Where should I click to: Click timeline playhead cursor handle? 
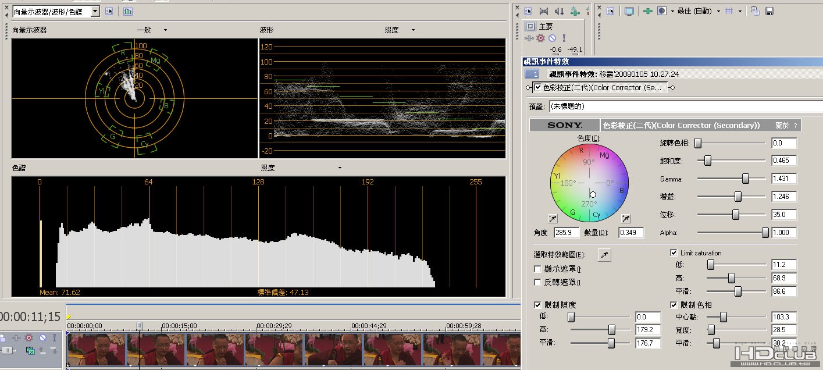tap(139, 326)
